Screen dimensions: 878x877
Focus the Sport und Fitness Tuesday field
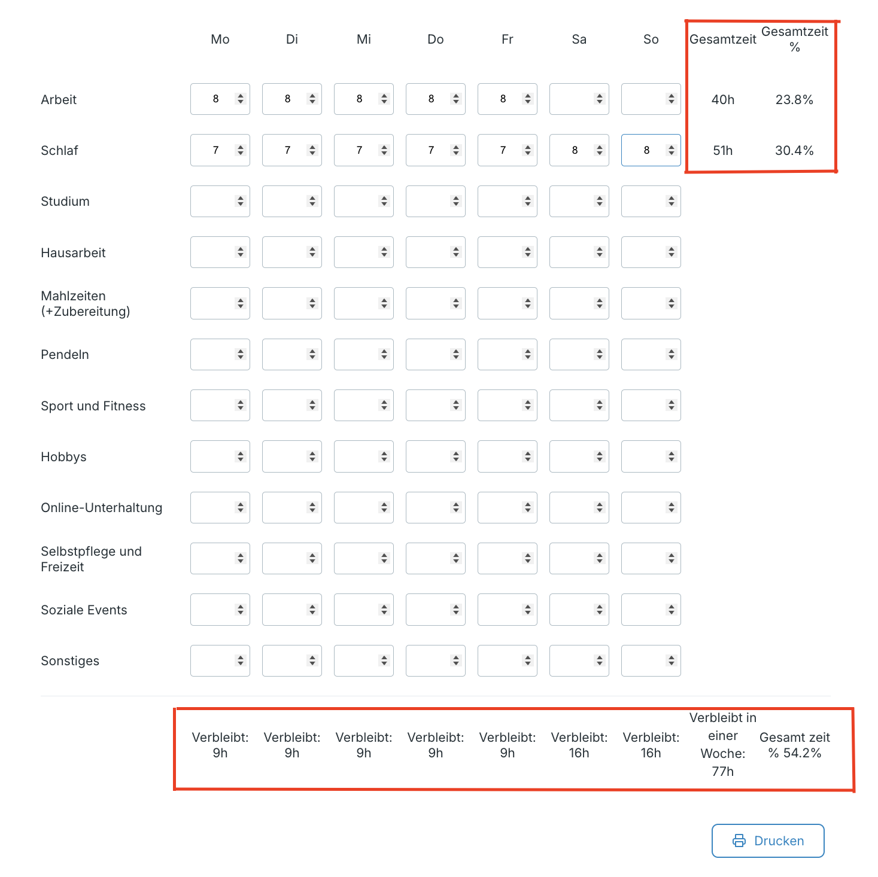pos(291,405)
